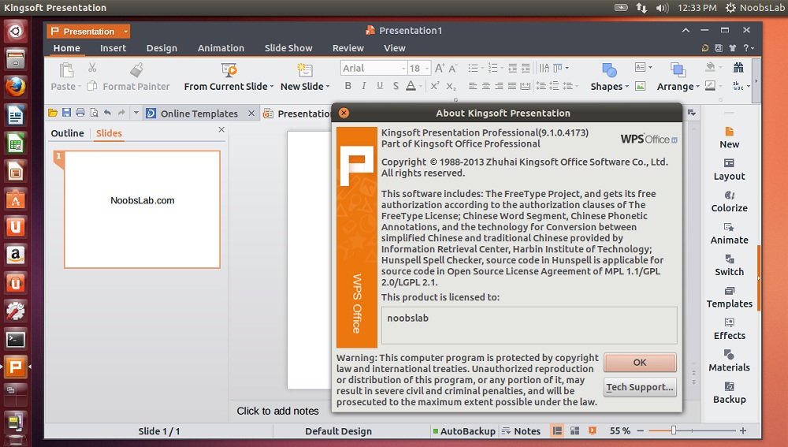Expand the Paste dropdown arrow
The image size is (788, 447).
click(x=80, y=87)
